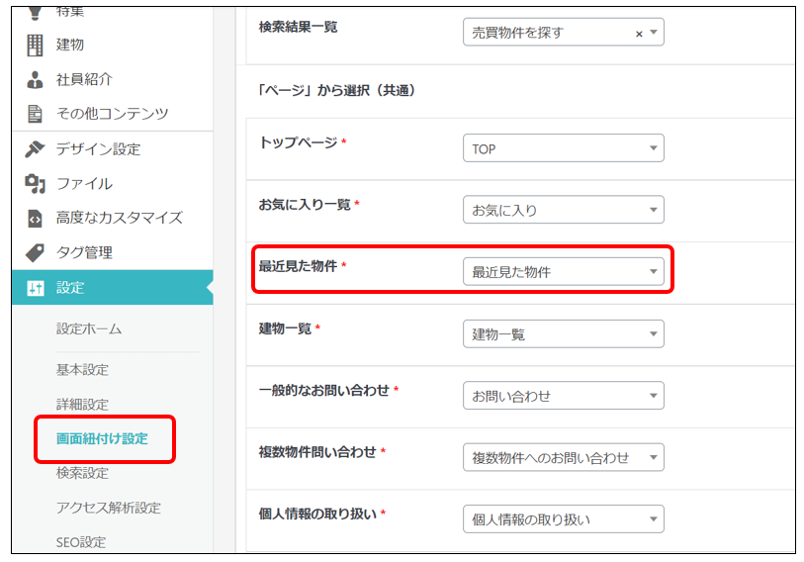
Task: Open 画面紐付け設定 in the settings submenu
Action: coord(102,438)
